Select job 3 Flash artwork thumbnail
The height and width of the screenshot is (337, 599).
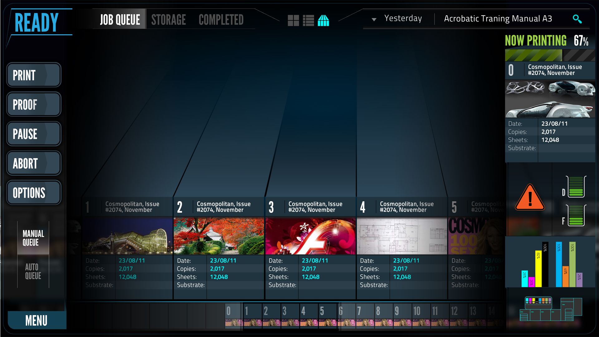click(310, 236)
